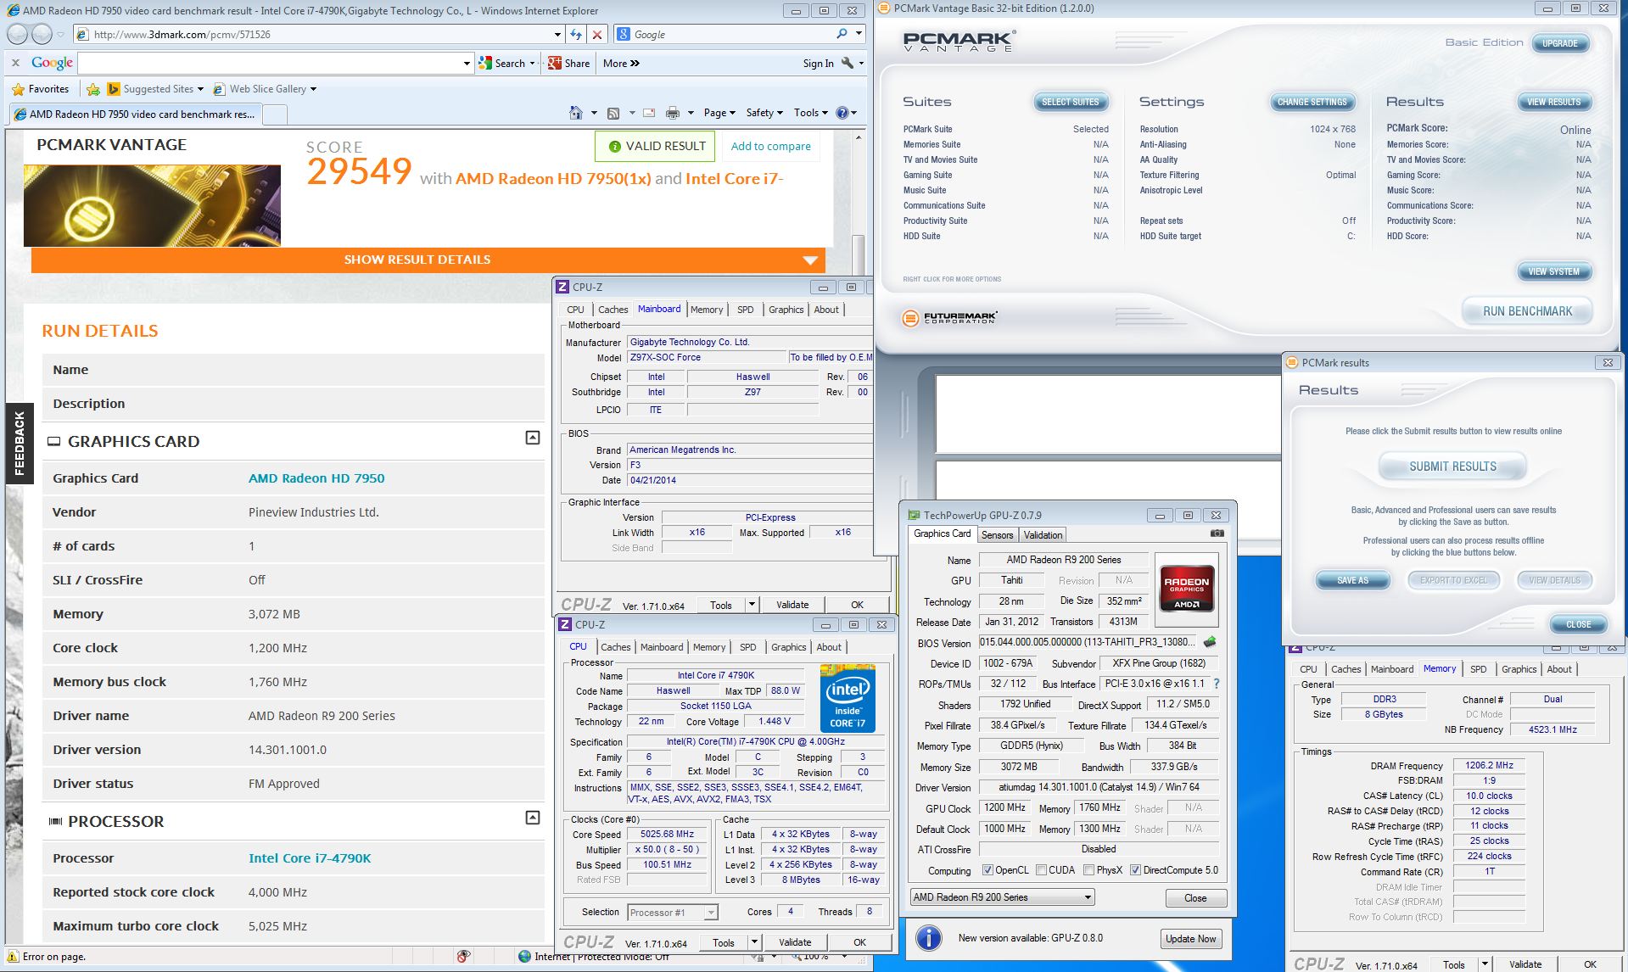
Task: Toggle the OpenCL checkbox in GPU-Z
Action: click(x=987, y=870)
